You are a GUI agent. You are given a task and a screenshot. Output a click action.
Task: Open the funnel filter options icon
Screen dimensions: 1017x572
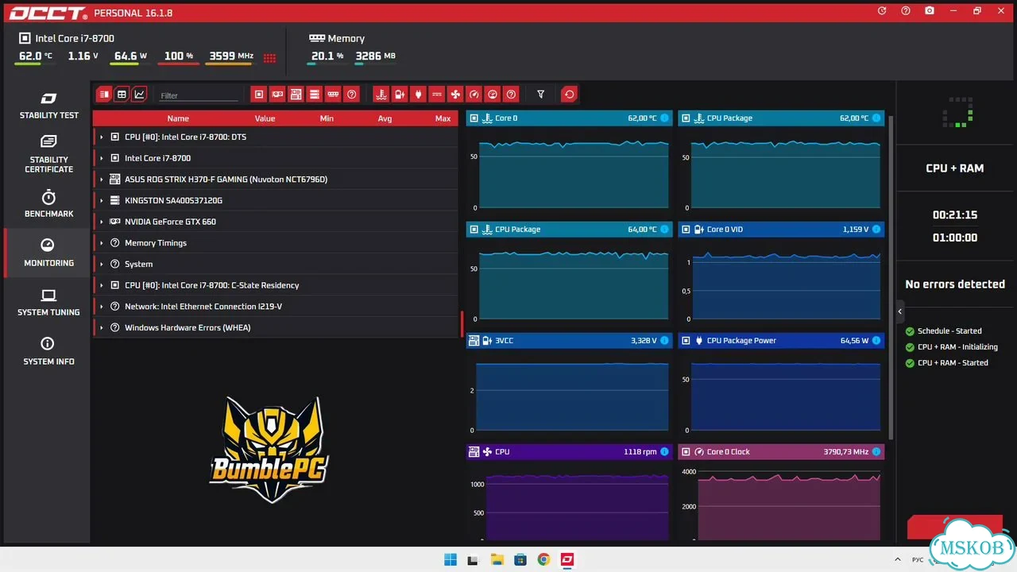540,95
